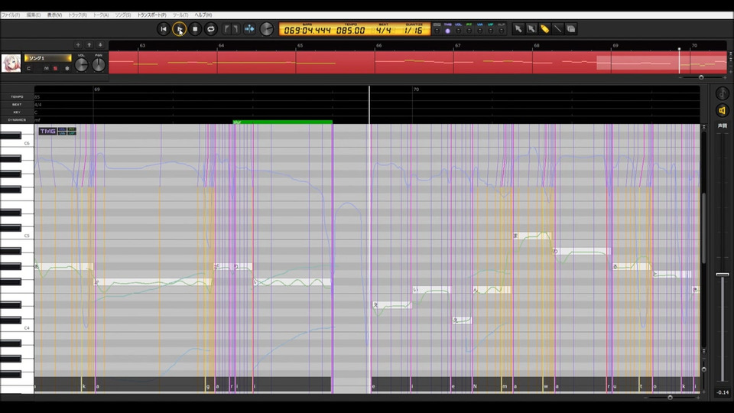Viewport: 734px width, 413px height.
Task: Solo the ソング1 track
Action: [x=55, y=68]
